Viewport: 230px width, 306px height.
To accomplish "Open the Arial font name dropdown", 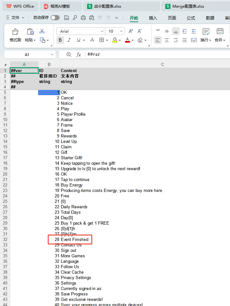I will click(102, 31).
